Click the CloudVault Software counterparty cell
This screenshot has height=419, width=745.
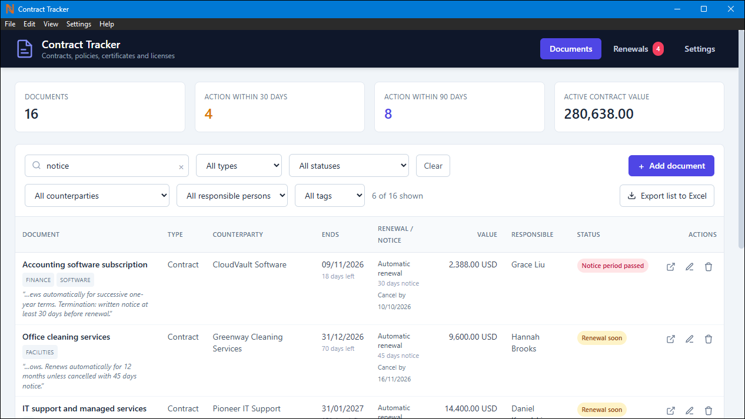(250, 264)
